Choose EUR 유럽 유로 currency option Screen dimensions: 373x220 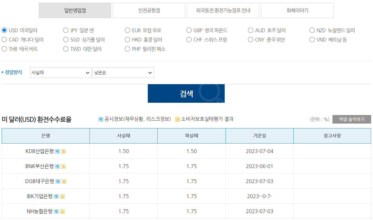(127, 30)
